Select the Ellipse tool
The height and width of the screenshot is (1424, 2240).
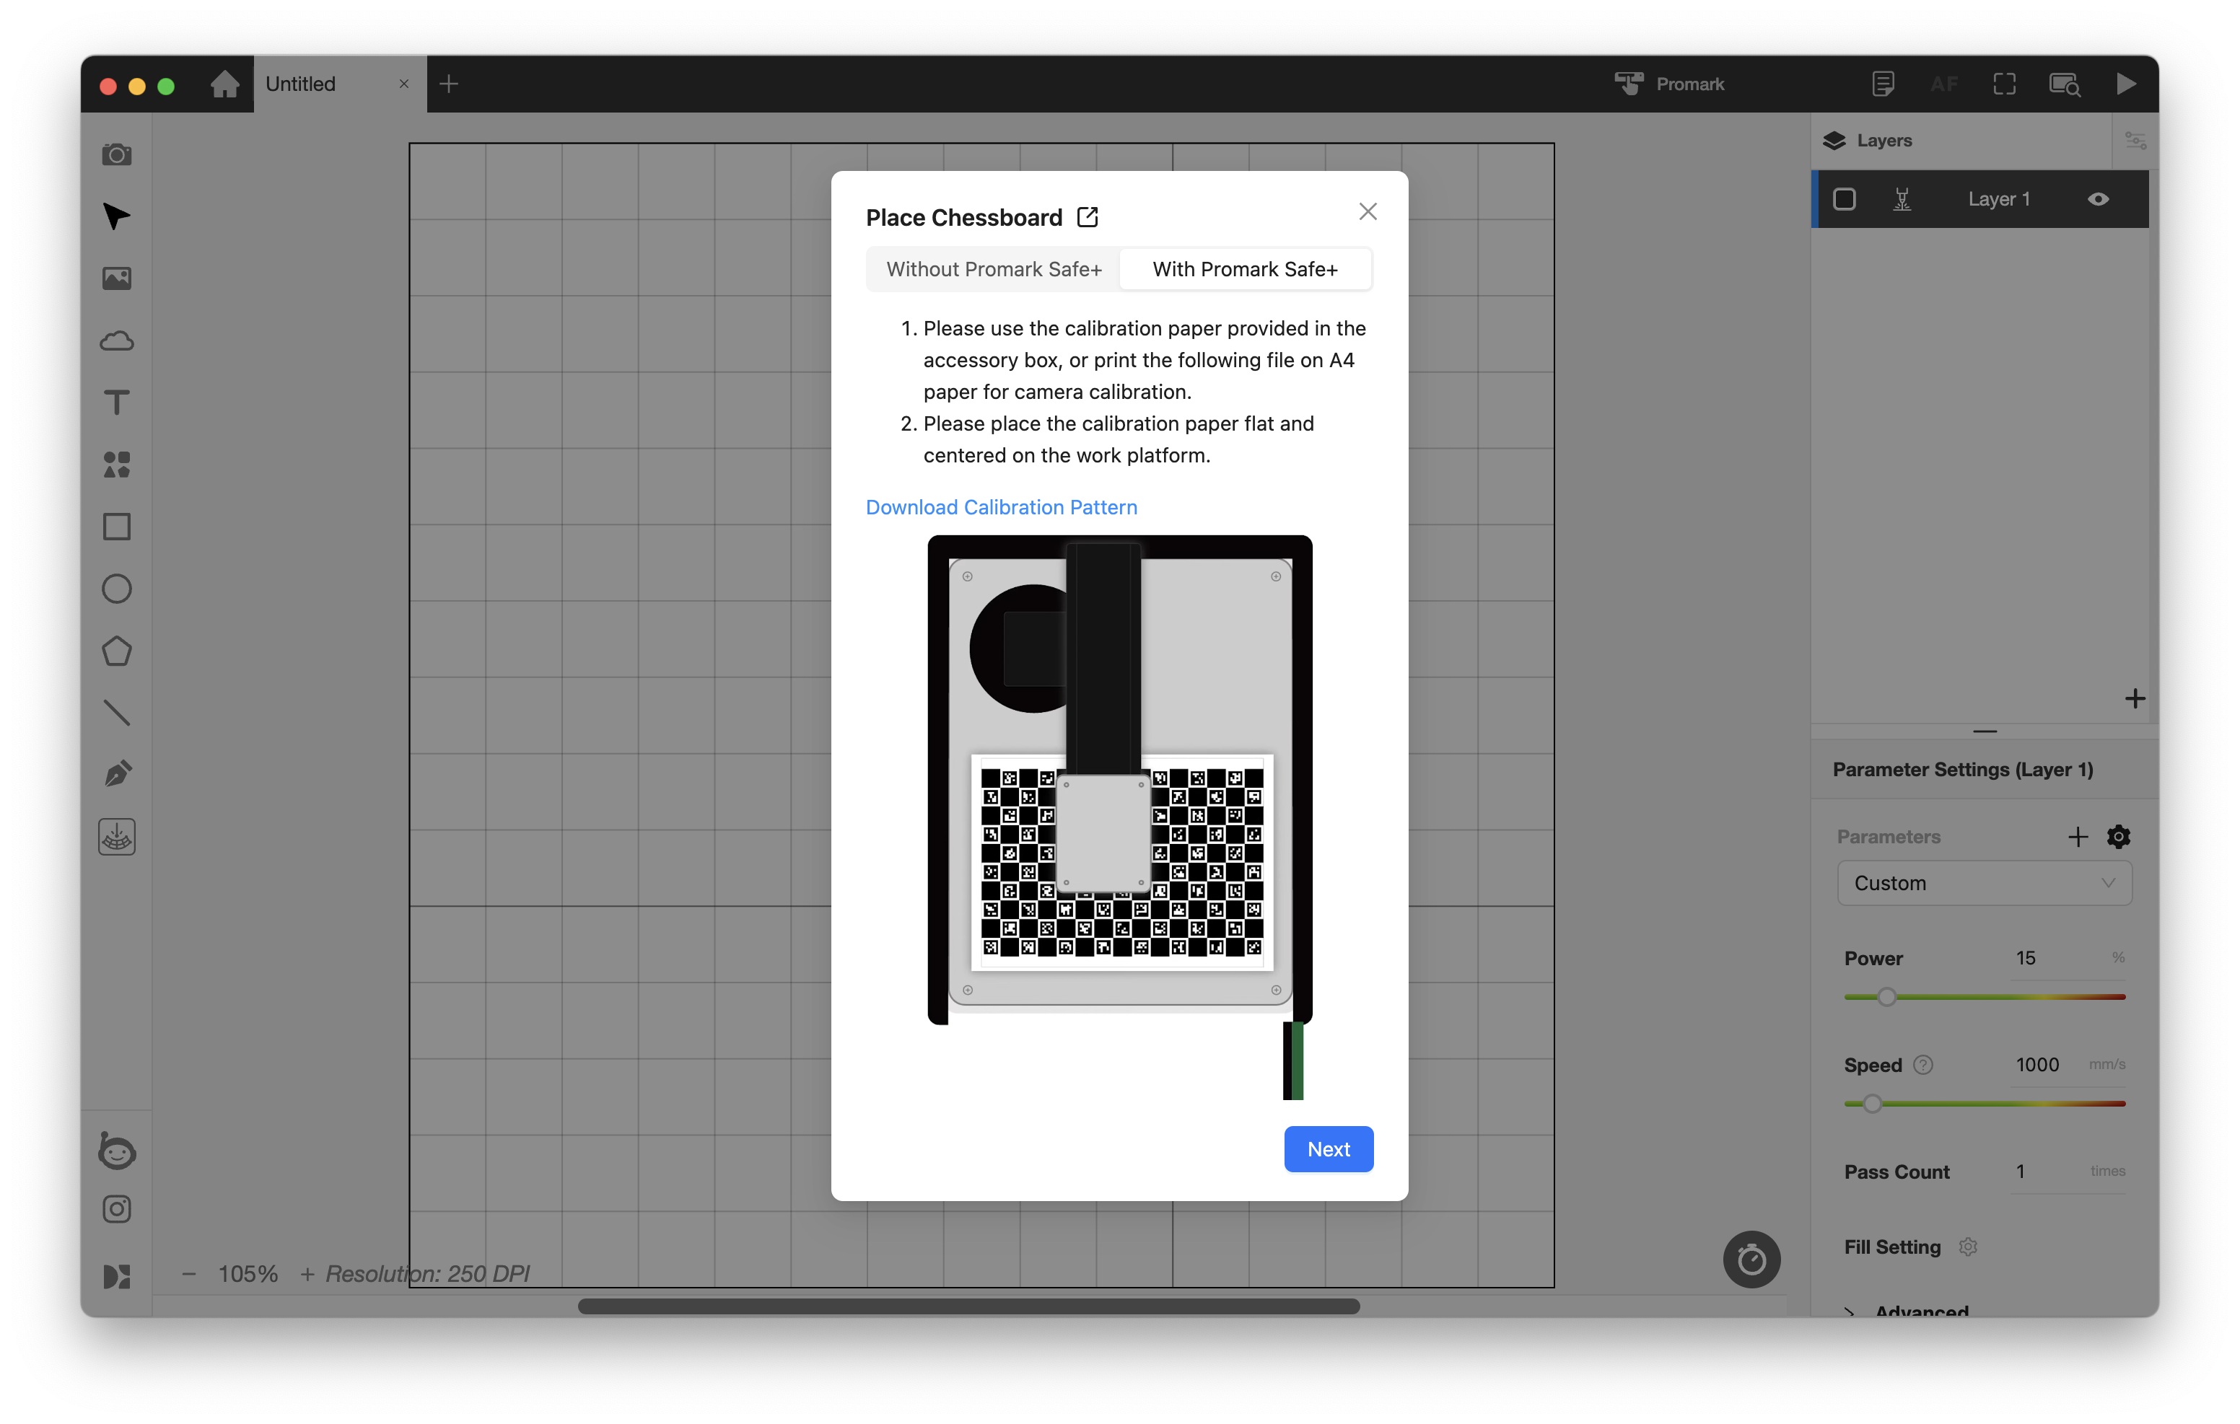(116, 589)
